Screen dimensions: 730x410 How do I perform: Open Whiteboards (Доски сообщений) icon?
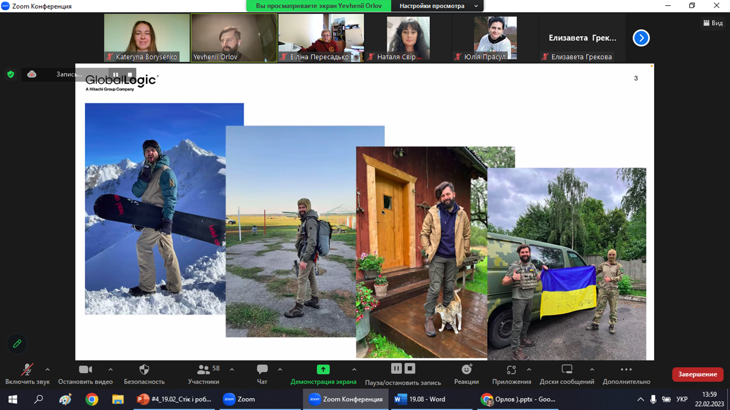[x=566, y=370]
